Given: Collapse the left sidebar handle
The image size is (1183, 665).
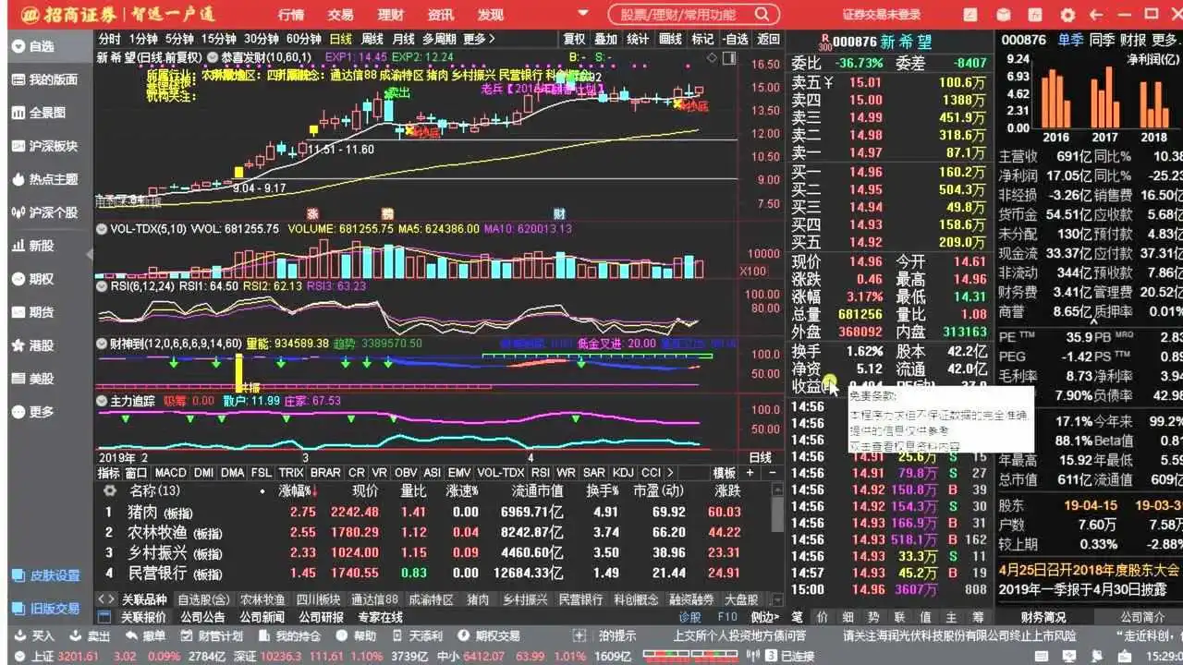Looking at the screenshot, I should tap(91, 254).
